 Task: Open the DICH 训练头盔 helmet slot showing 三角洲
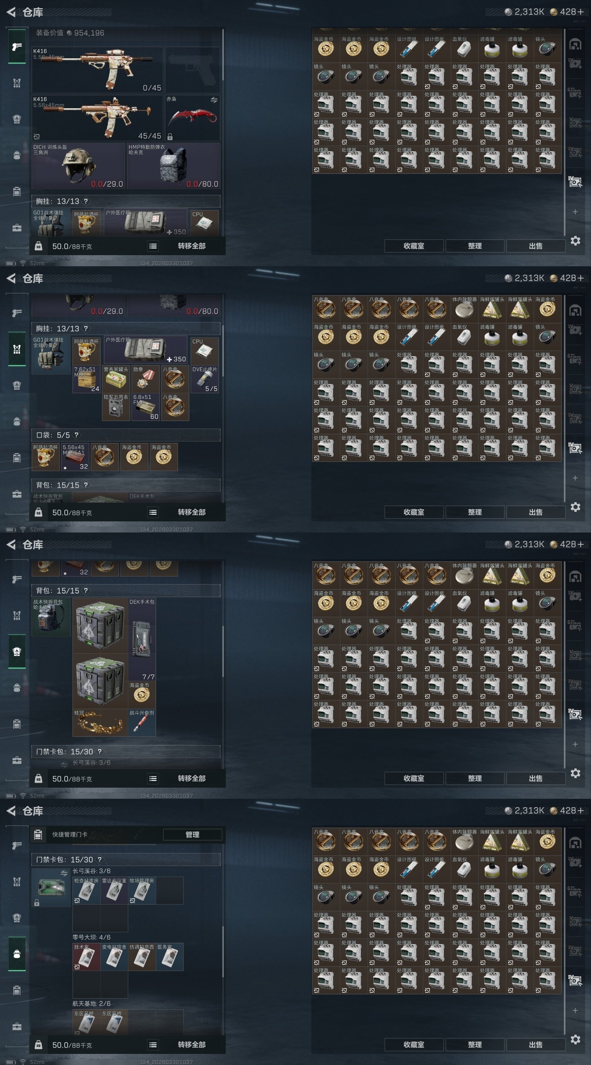(78, 166)
